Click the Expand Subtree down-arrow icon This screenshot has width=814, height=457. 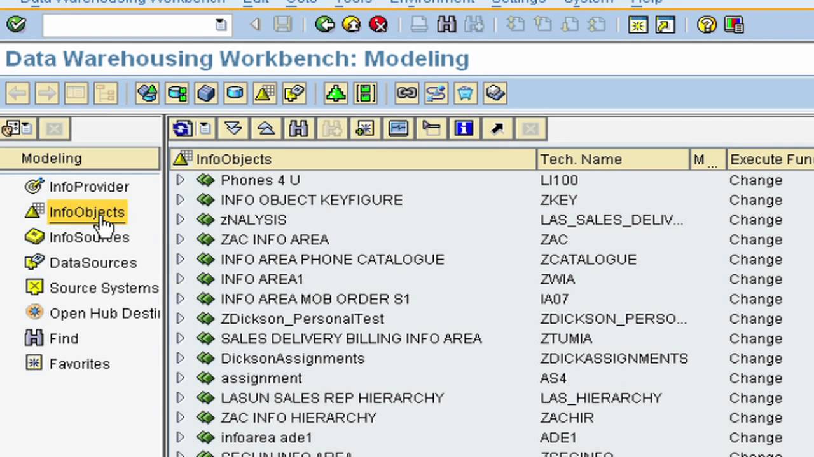tap(233, 129)
